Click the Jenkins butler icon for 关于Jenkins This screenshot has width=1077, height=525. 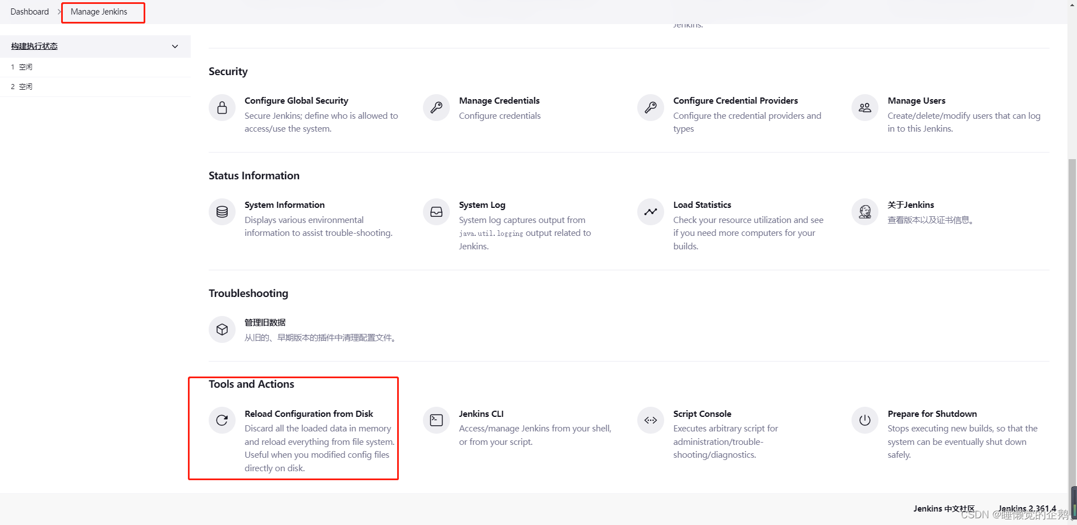(x=865, y=212)
